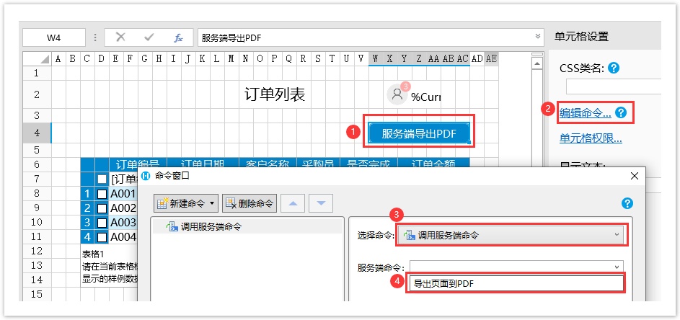Click the 订单金额 column header

[x=433, y=164]
